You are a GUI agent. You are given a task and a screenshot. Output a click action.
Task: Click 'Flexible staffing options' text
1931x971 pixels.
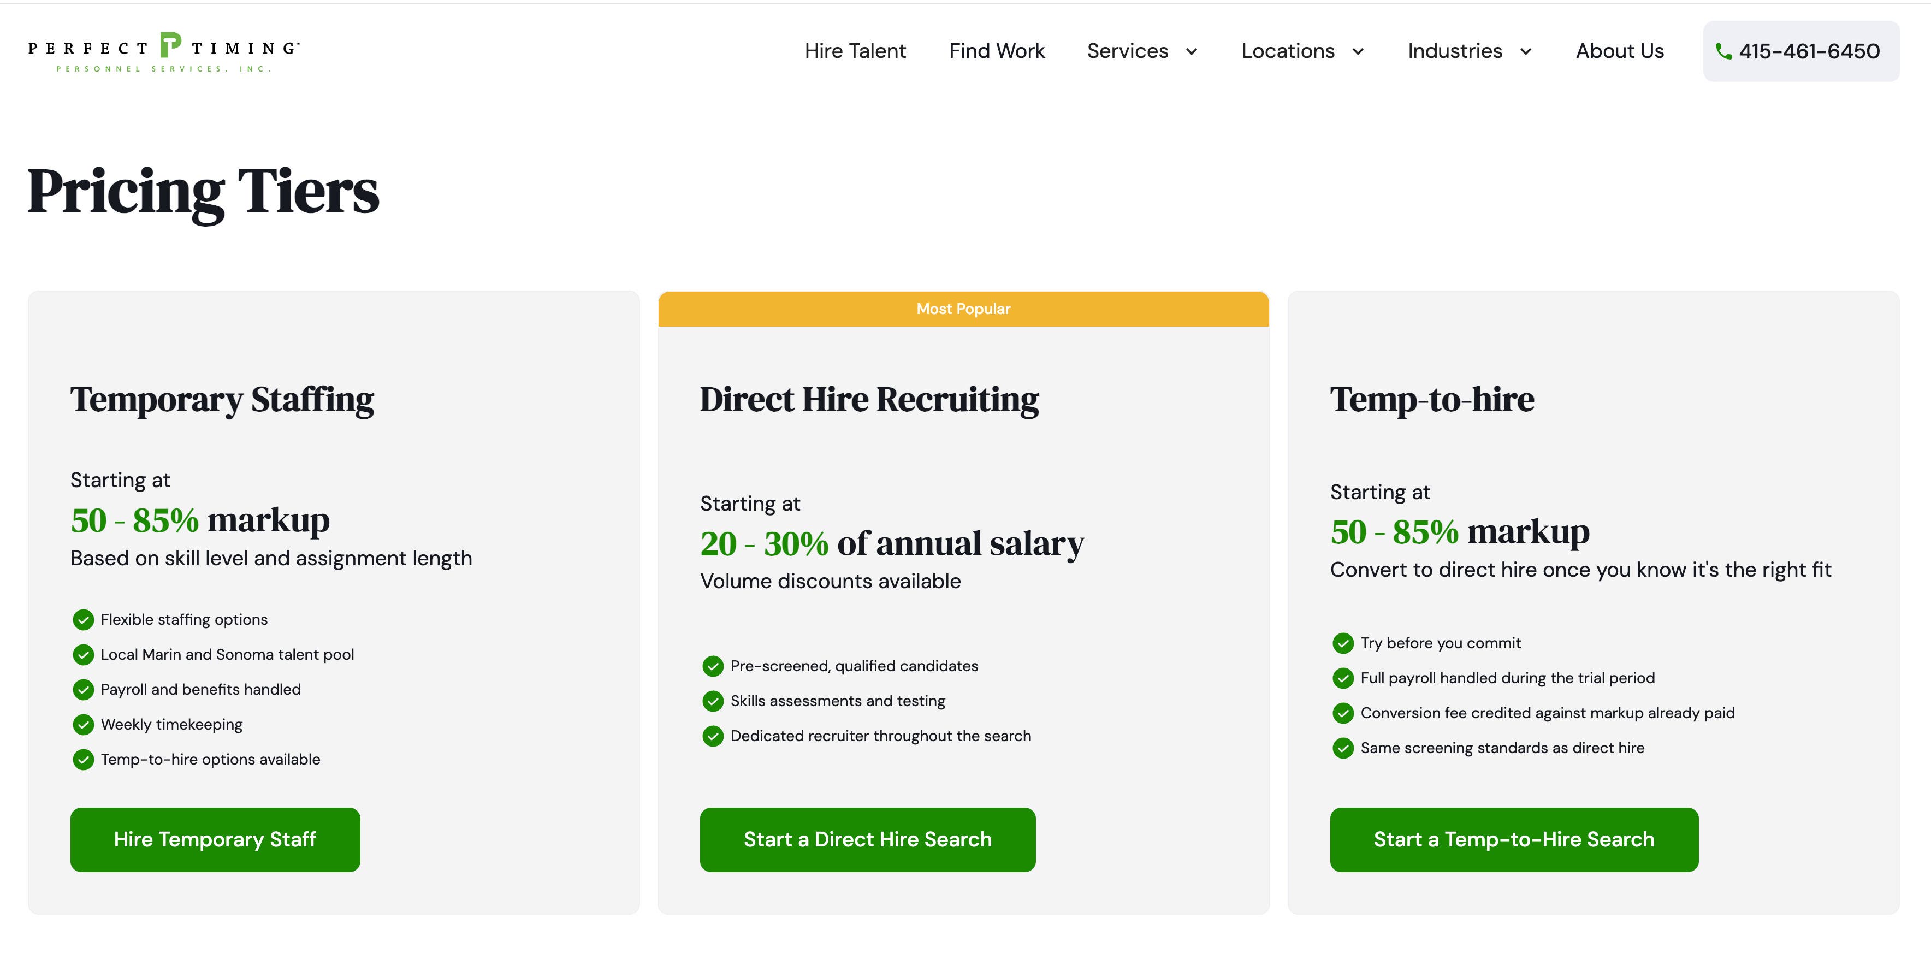coord(185,619)
